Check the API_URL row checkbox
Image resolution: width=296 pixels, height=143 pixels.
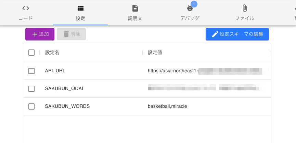(31, 71)
